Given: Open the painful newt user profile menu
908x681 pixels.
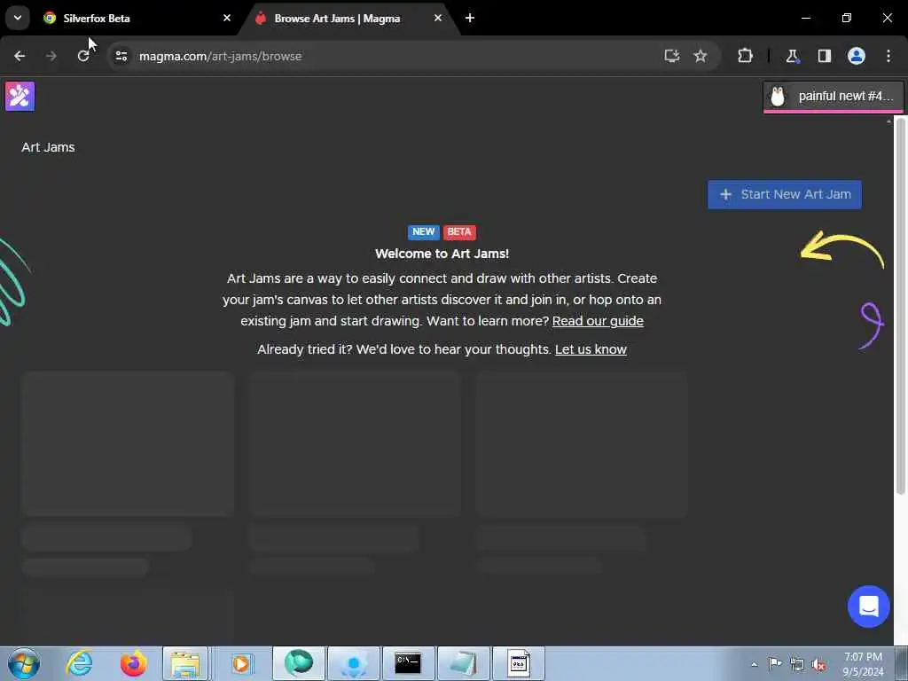Looking at the screenshot, I should [833, 96].
